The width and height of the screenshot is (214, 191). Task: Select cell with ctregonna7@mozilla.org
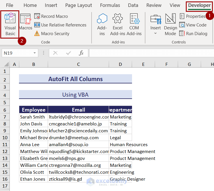pyautogui.click(x=79, y=165)
